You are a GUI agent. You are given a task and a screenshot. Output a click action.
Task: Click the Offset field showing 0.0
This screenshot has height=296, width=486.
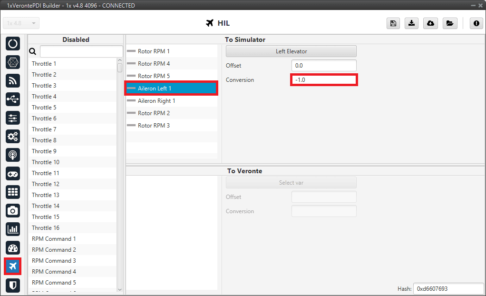323,66
